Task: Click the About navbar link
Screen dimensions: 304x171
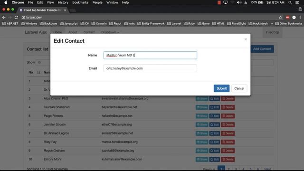Action: click(73, 32)
